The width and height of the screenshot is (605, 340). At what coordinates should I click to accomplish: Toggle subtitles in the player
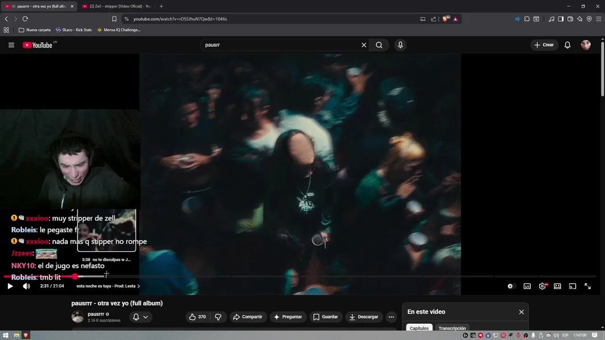[527, 286]
